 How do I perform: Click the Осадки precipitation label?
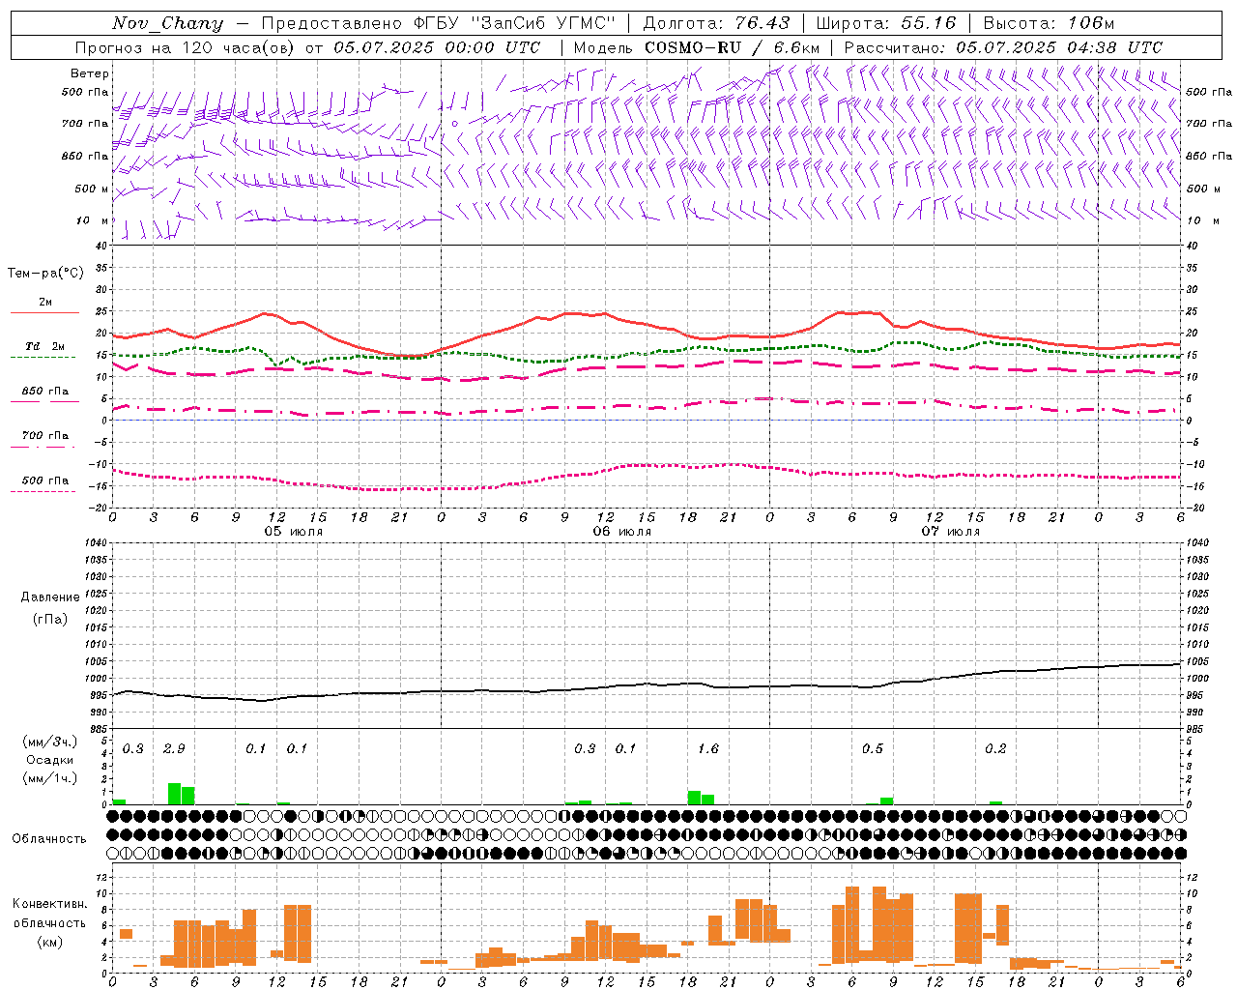click(x=50, y=760)
